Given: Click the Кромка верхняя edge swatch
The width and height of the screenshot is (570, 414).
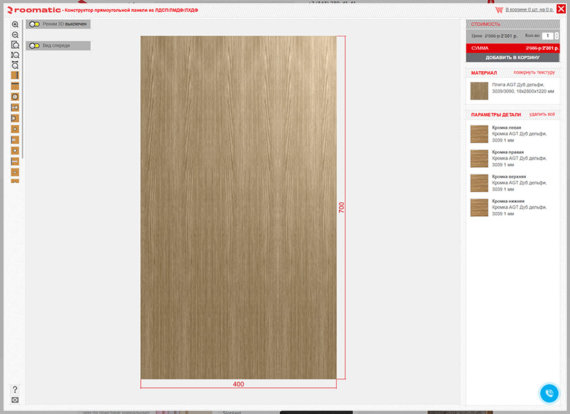Looking at the screenshot, I should 479,183.
